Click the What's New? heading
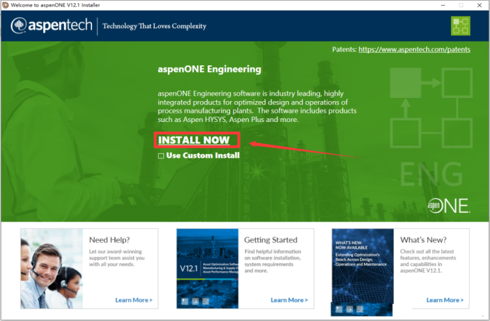 click(423, 240)
